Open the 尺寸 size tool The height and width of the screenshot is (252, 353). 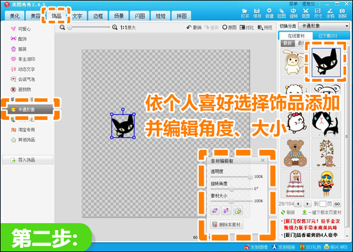(318, 14)
